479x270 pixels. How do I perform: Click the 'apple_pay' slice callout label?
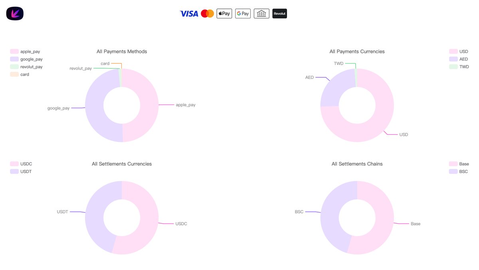[x=186, y=105]
